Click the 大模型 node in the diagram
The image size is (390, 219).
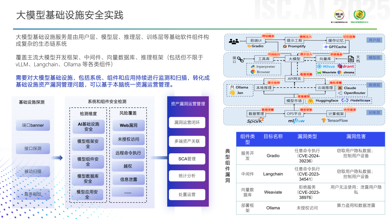point(294,59)
